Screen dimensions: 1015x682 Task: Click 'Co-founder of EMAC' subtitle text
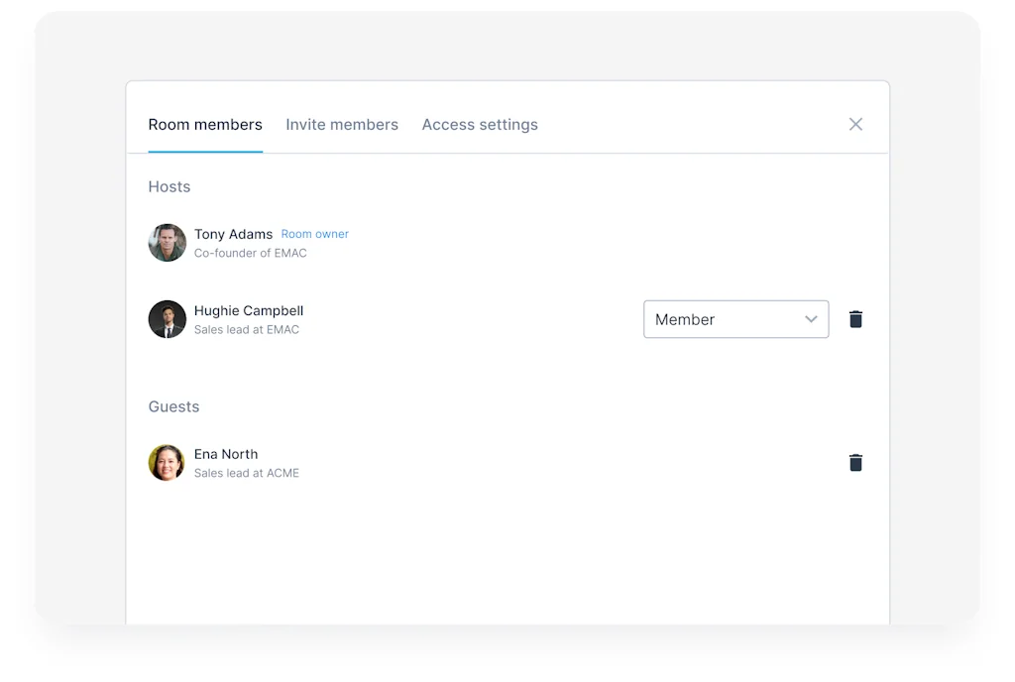pos(250,253)
